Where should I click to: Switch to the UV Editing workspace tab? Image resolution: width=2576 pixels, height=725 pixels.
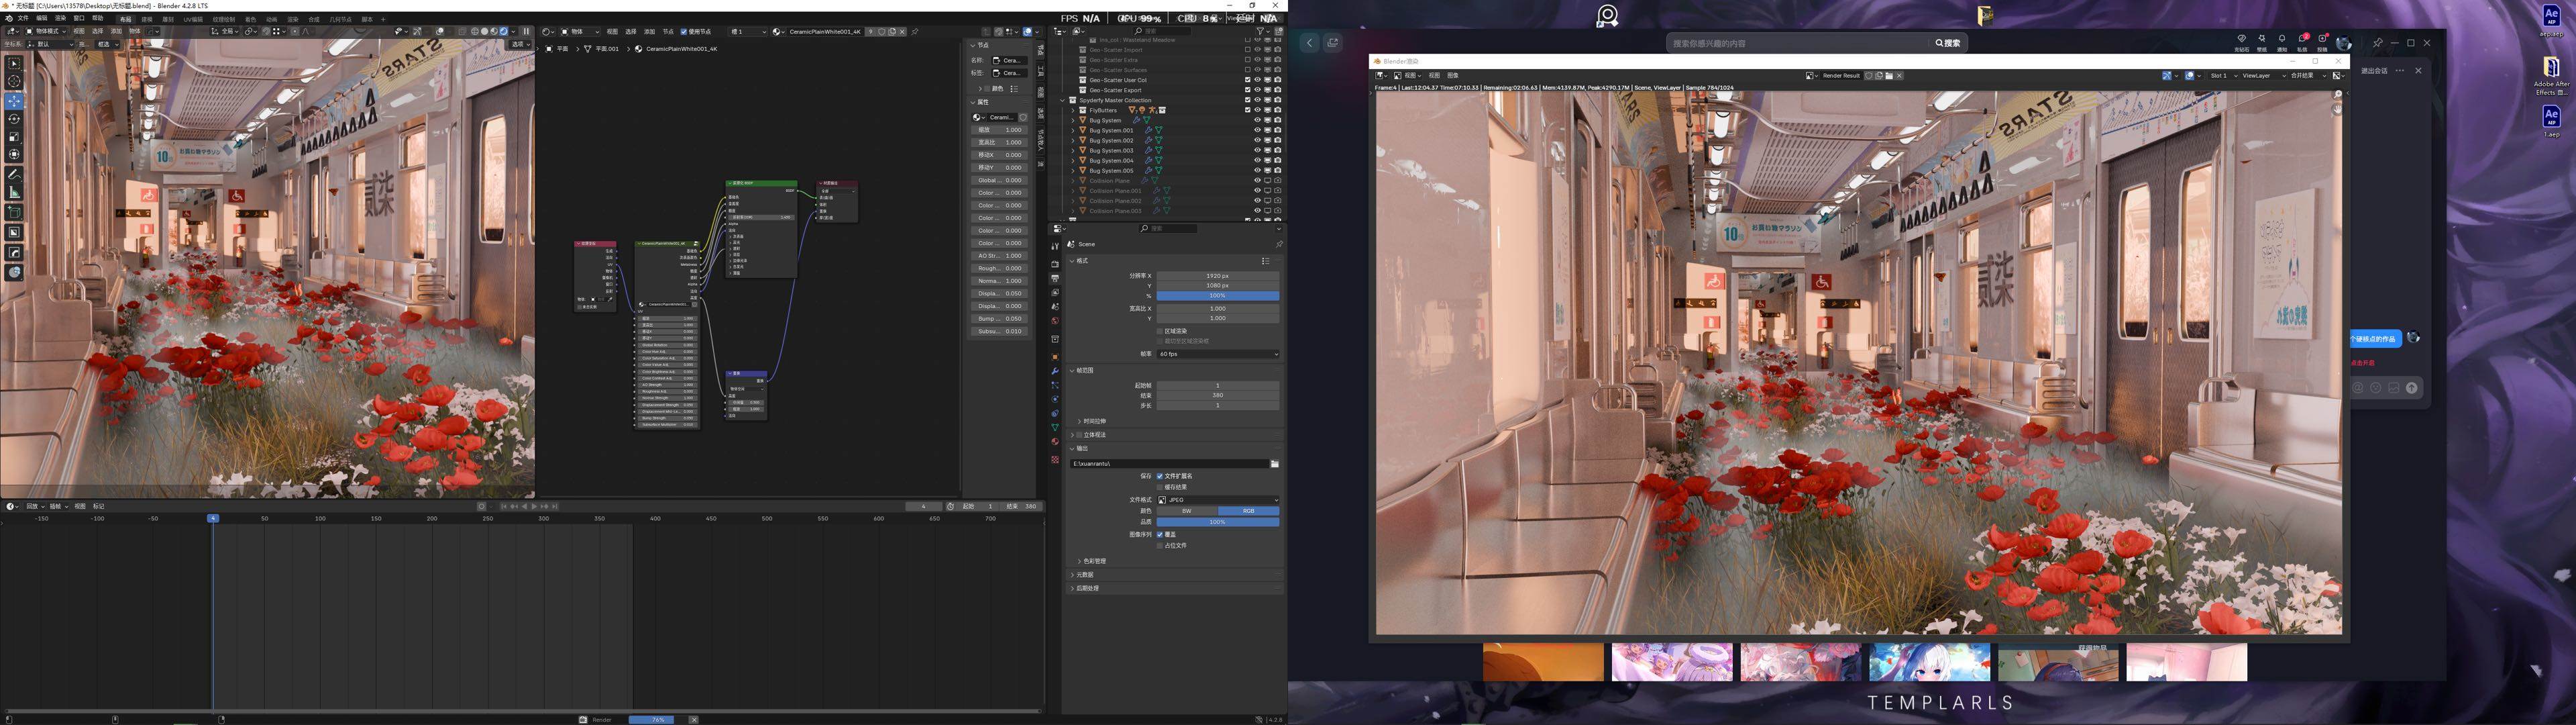click(193, 19)
